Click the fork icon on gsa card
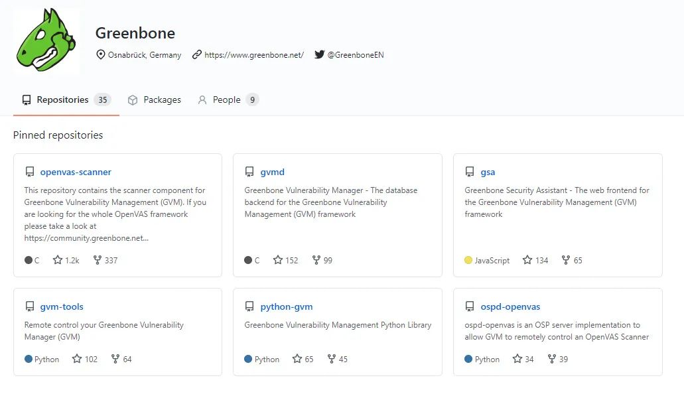Image resolution: width=684 pixels, height=394 pixels. pyautogui.click(x=566, y=260)
